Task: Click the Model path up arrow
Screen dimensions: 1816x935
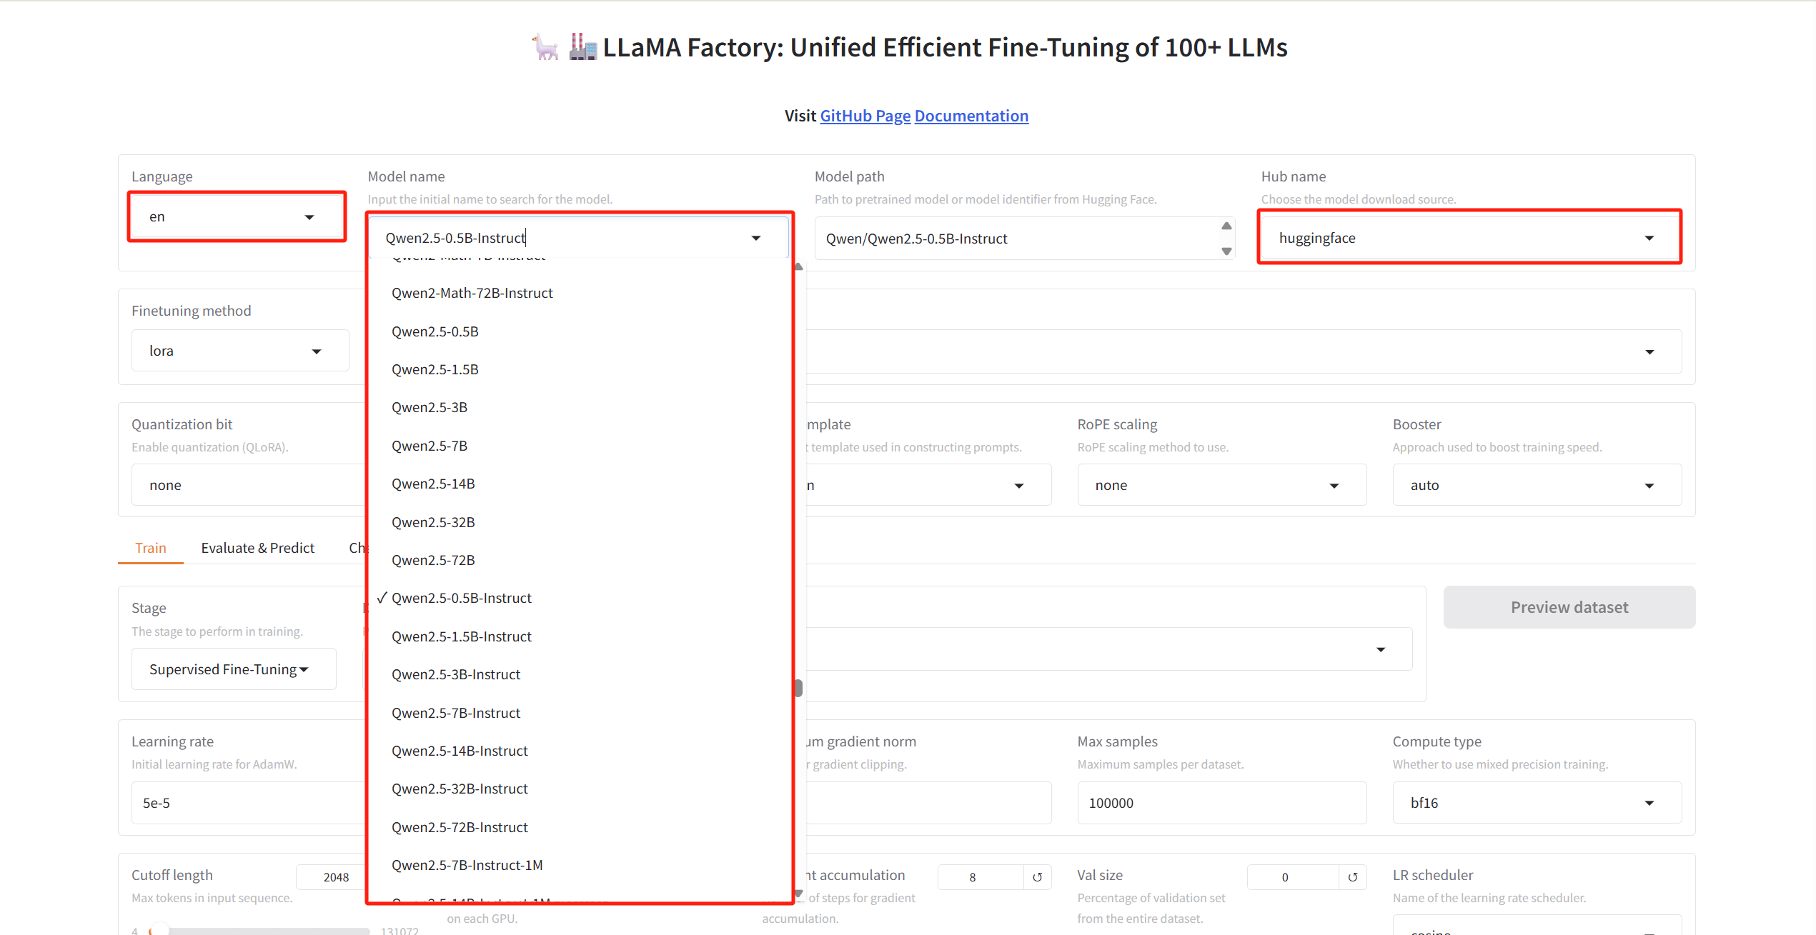Action: (x=1226, y=226)
